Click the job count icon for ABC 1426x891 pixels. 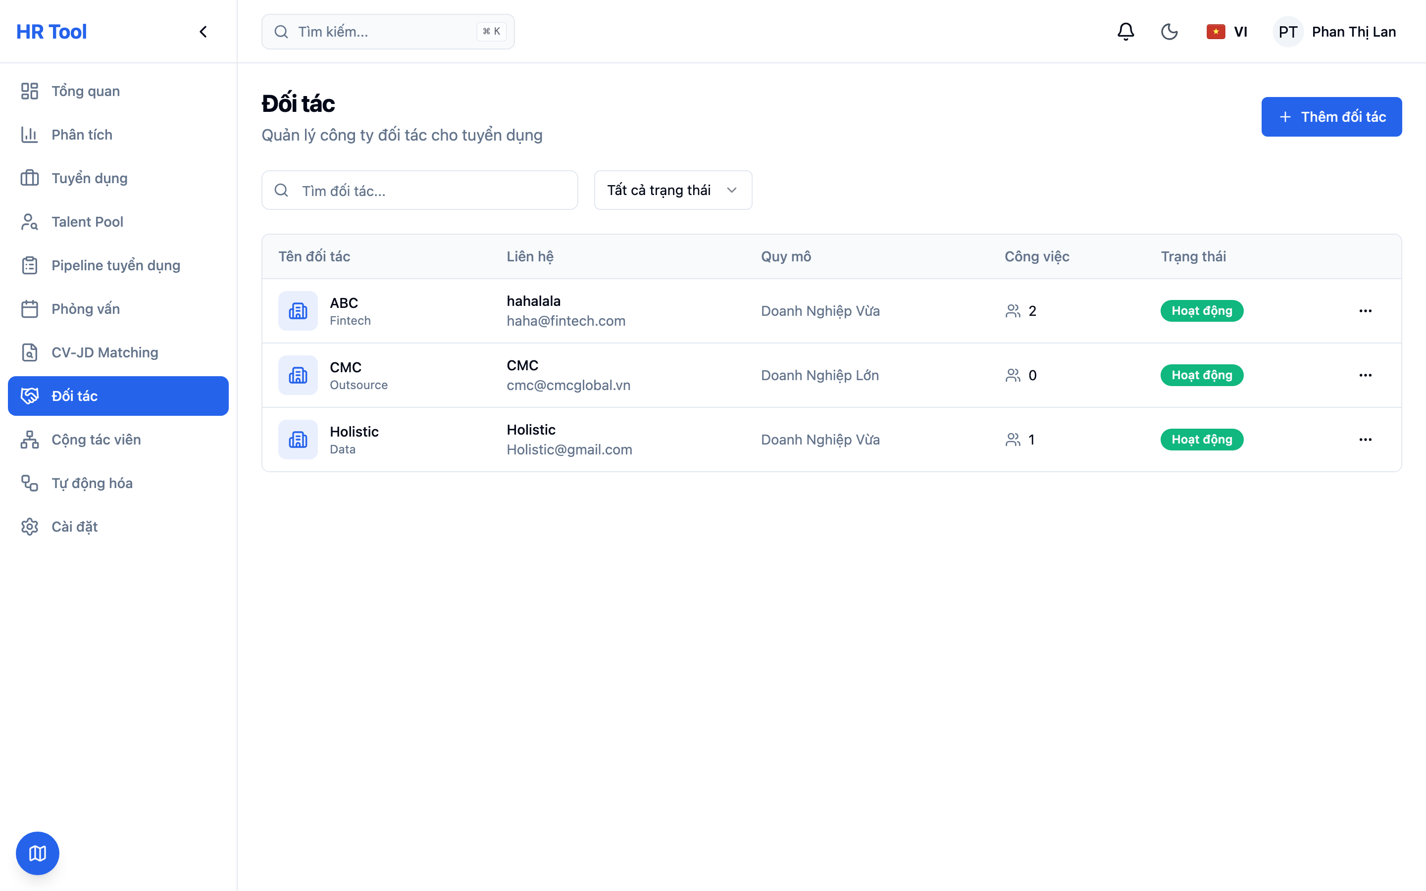pyautogui.click(x=1013, y=310)
